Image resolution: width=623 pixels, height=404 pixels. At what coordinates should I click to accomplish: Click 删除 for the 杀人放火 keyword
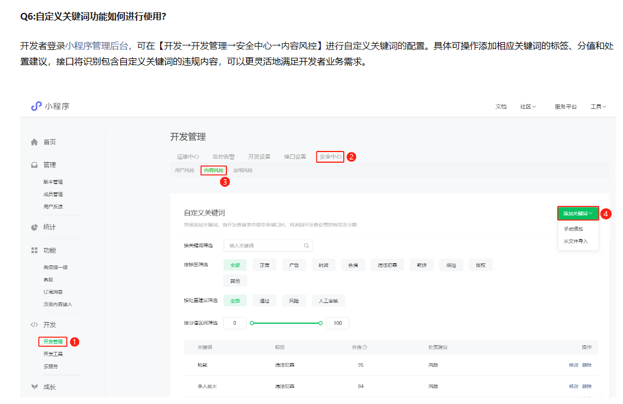click(x=587, y=386)
